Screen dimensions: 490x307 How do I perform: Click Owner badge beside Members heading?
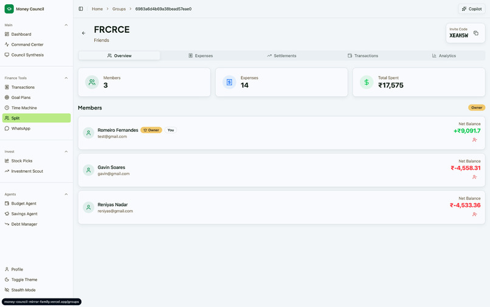[477, 108]
